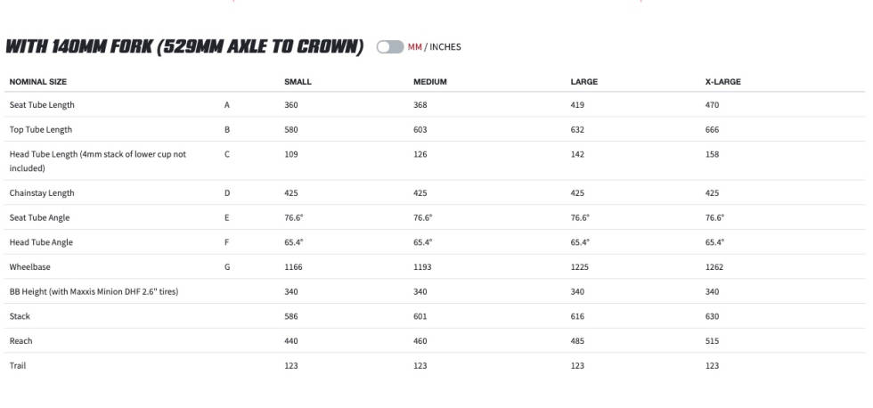
Task: Select the Chainstay Length row label
Action: tap(42, 193)
